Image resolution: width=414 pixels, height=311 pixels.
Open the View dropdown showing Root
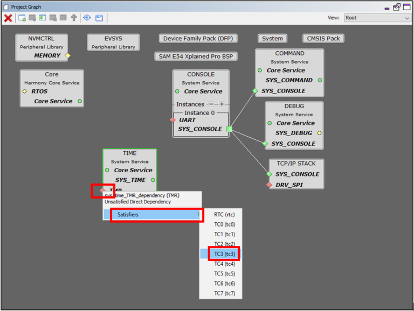click(x=377, y=18)
